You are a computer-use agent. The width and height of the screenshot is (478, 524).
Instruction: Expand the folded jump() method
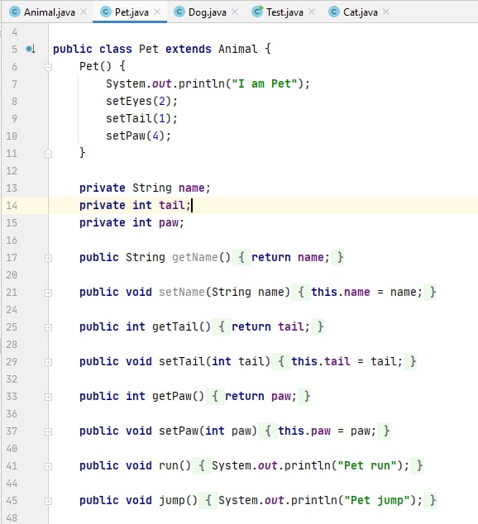click(x=48, y=502)
